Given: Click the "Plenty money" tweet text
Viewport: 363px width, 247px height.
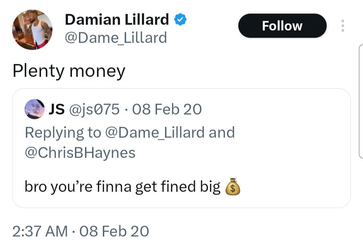Looking at the screenshot, I should 69,71.
